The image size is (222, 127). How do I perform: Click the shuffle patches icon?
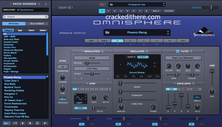pyautogui.click(x=15, y=123)
